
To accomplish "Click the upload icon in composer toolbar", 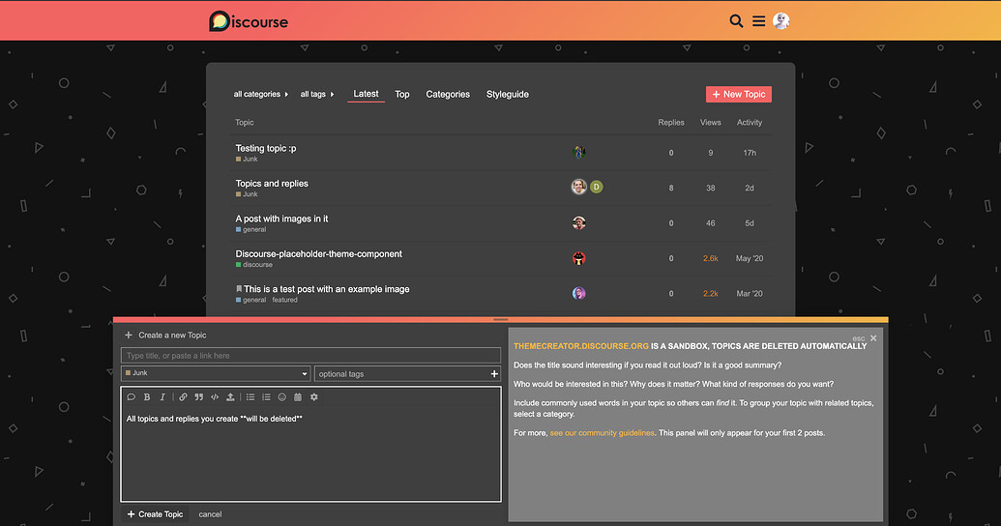I will tap(230, 397).
